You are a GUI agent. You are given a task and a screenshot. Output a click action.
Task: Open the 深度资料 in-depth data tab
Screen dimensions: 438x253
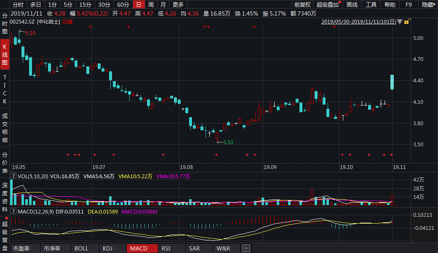coord(5,197)
